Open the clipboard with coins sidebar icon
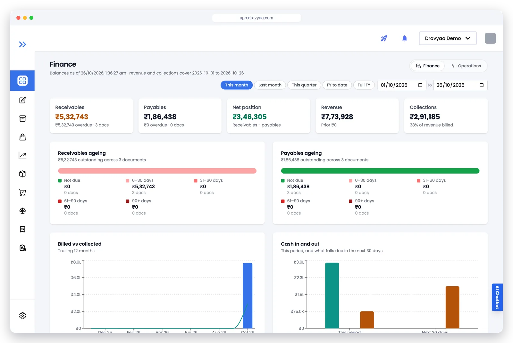The width and height of the screenshot is (513, 343). 22,248
